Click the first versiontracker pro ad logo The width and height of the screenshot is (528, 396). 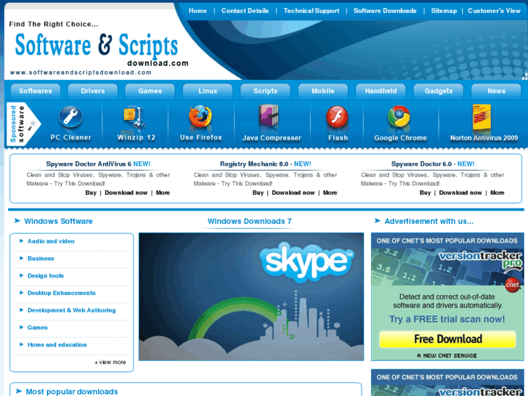pos(480,260)
